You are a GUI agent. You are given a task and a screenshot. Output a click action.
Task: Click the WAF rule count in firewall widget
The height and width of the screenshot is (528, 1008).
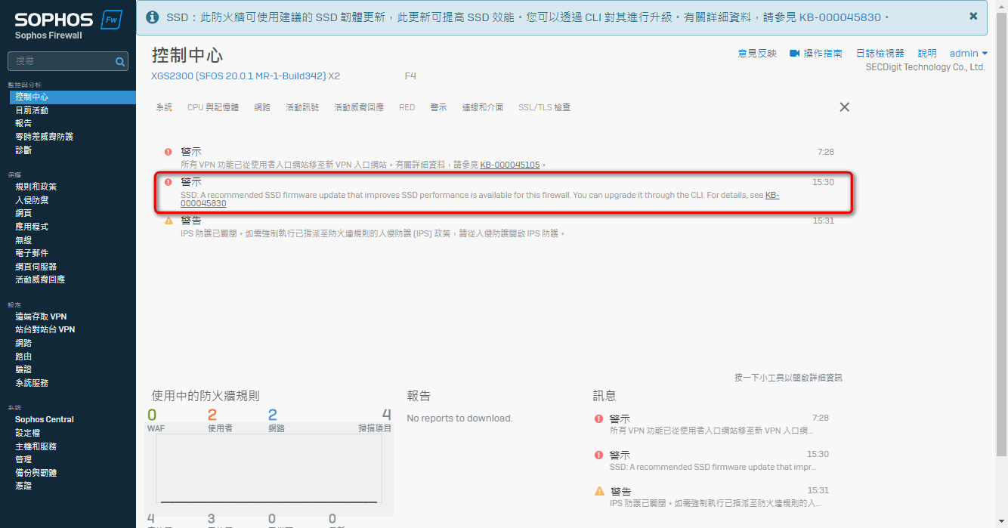152,415
